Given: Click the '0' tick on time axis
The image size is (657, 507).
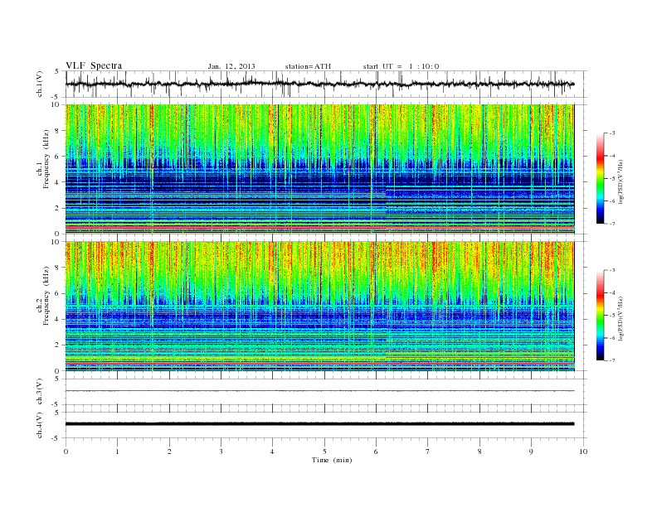Looking at the screenshot, I should coord(66,451).
